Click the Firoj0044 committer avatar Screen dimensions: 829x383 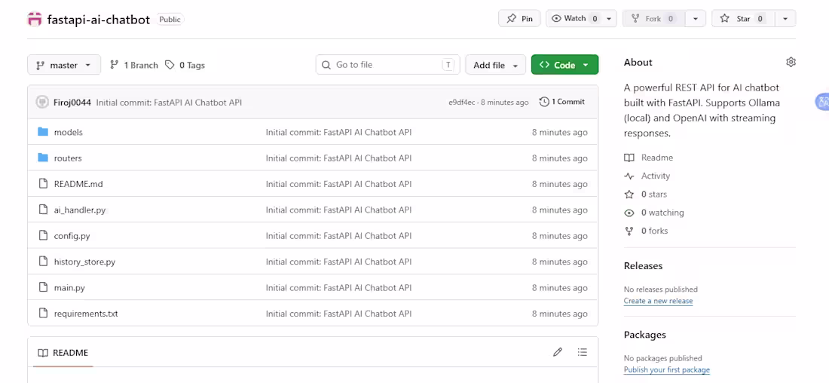point(42,102)
